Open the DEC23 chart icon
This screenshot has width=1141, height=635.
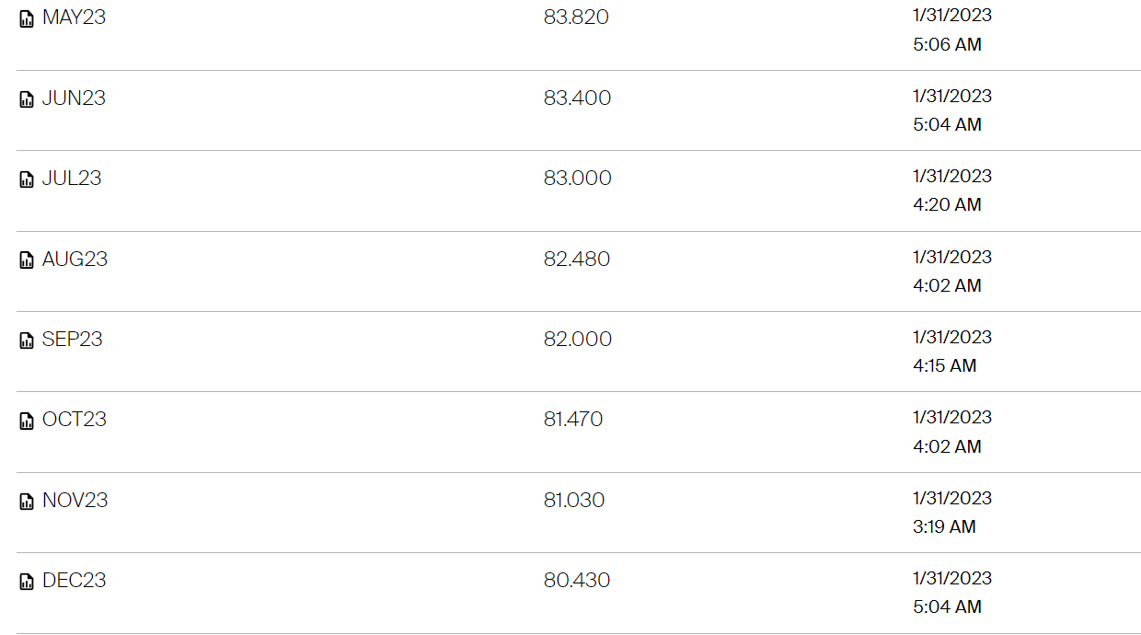(x=27, y=582)
